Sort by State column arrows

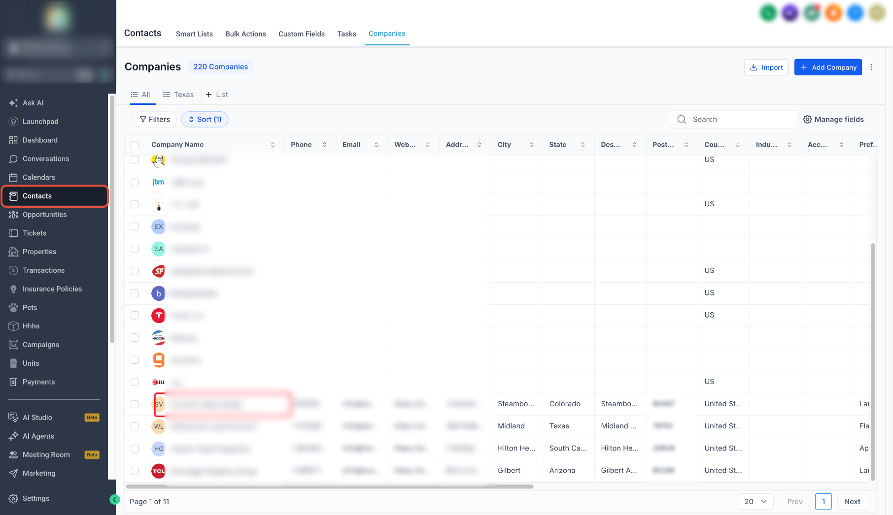[x=583, y=145]
